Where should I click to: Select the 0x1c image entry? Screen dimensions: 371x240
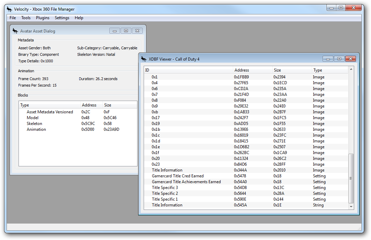coord(246,135)
